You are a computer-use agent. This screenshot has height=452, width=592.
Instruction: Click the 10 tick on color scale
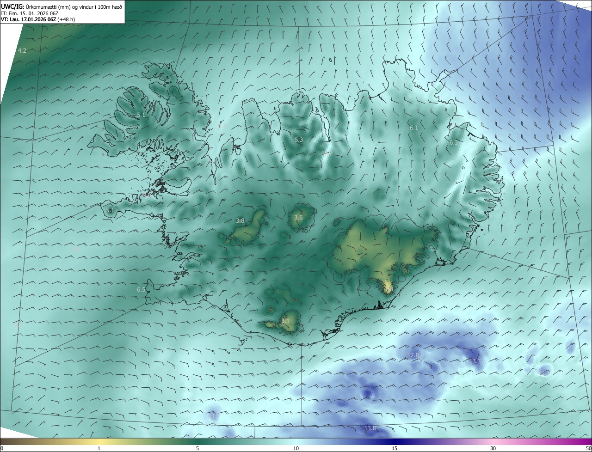point(296,448)
